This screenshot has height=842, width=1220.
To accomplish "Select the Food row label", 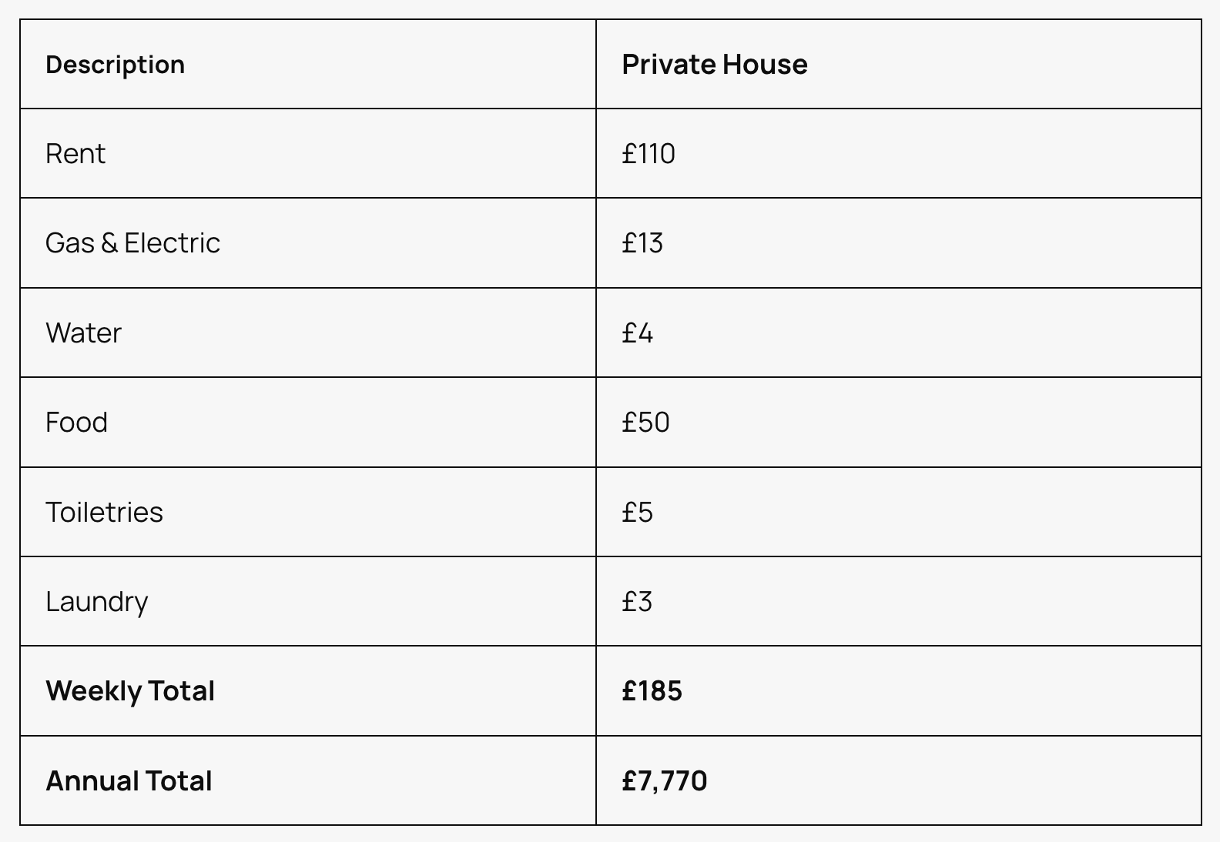I will tap(76, 423).
